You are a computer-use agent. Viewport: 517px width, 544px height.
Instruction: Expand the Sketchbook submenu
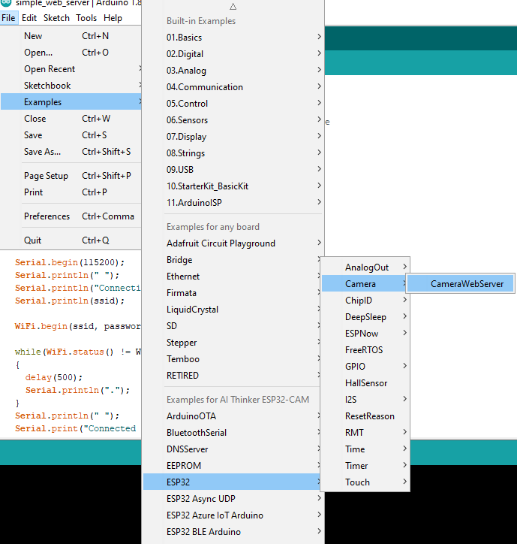pos(71,86)
